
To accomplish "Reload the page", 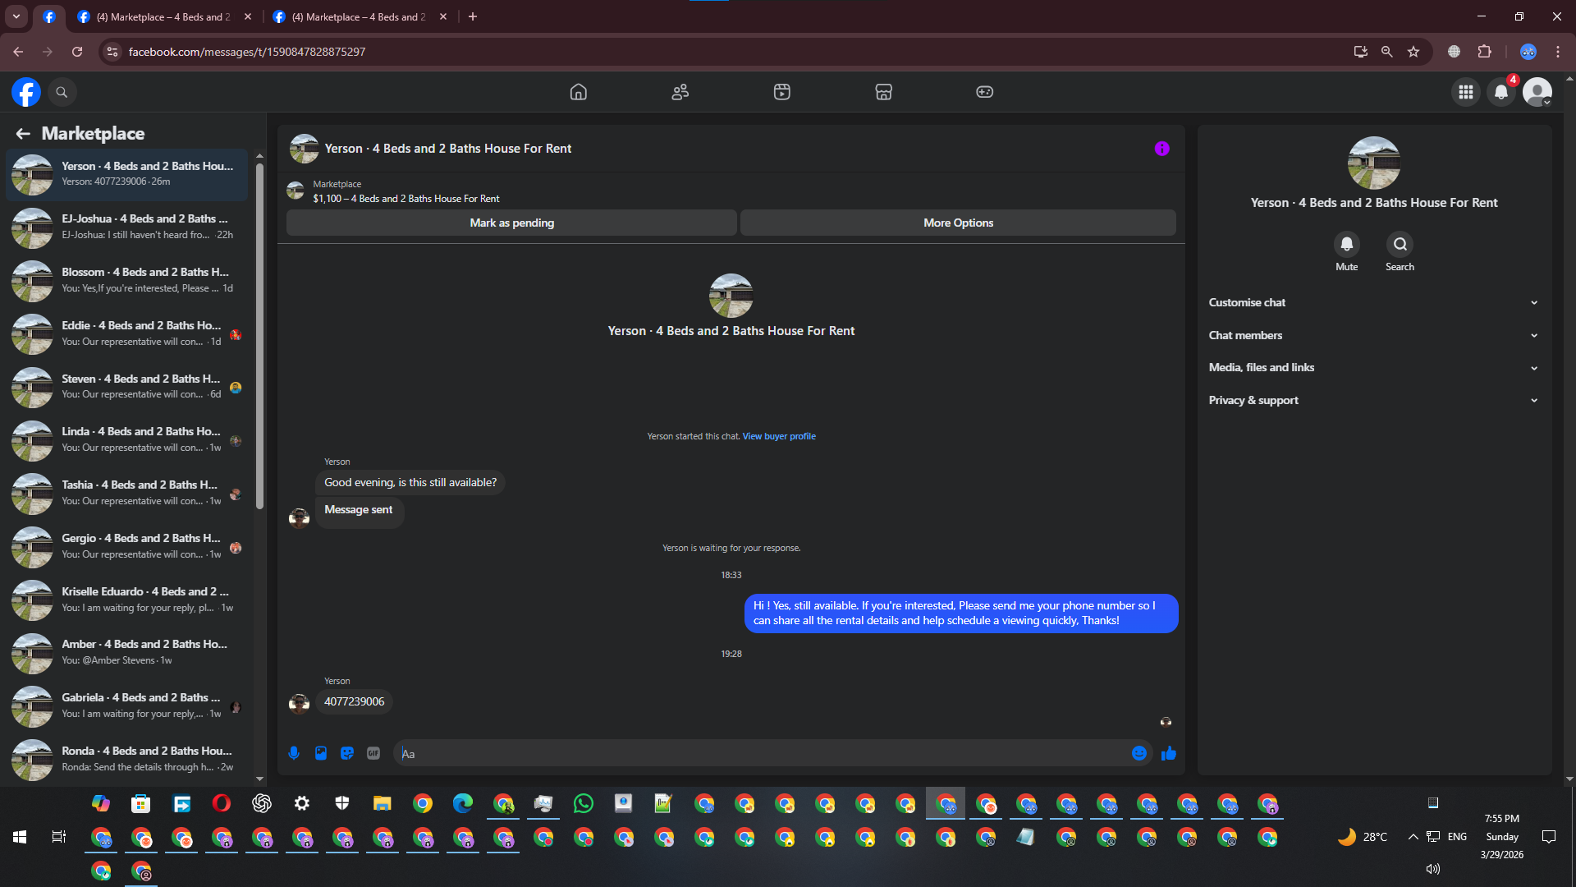I will (x=77, y=52).
